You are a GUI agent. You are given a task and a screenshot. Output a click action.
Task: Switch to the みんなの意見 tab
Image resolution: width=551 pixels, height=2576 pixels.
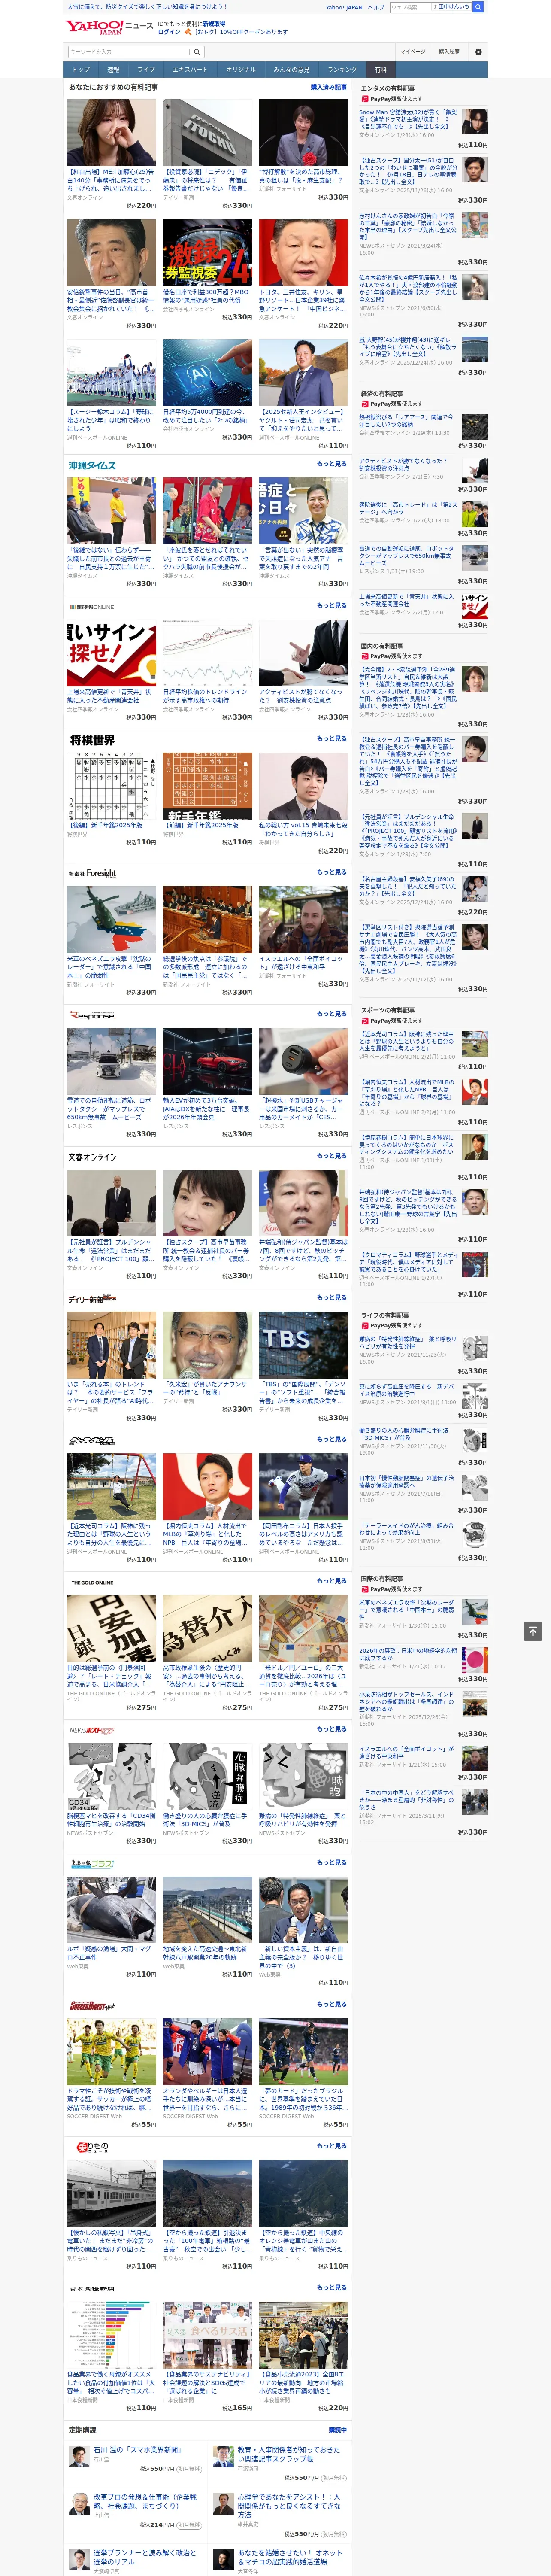pos(291,70)
